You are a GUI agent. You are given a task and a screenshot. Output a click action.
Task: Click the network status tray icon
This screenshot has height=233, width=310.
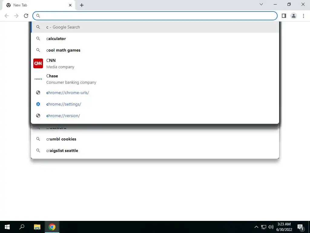(x=264, y=227)
